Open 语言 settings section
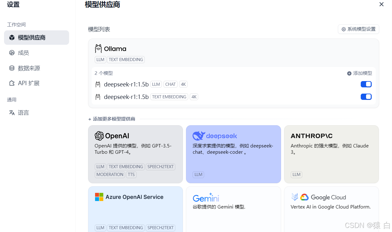This screenshot has height=232, width=392. click(x=37, y=113)
